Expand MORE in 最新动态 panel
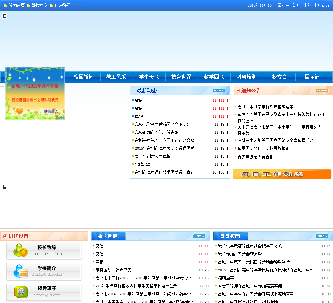The height and width of the screenshot is (303, 333). [x=218, y=91]
